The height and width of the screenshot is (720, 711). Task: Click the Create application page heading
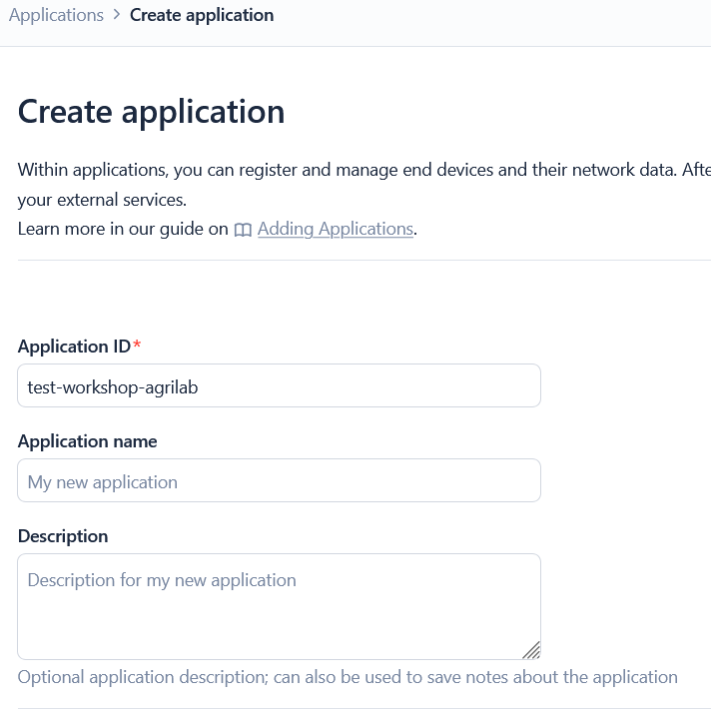click(x=151, y=111)
